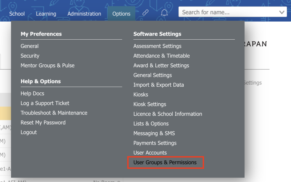This screenshot has height=182, width=291.
Task: Close the Options menu tab
Action: click(x=121, y=14)
